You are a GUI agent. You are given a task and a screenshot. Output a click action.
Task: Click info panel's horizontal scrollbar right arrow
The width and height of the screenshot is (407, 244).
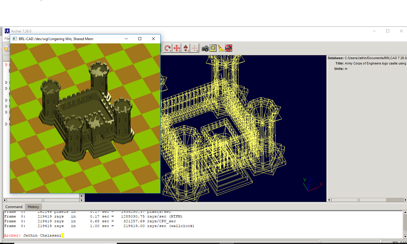coord(405,200)
